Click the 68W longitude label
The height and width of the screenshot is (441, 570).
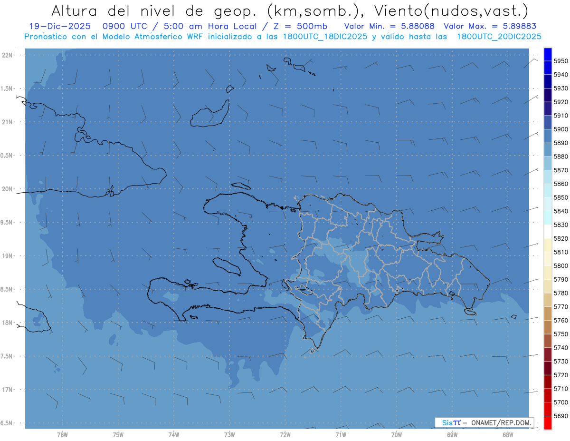point(508,435)
